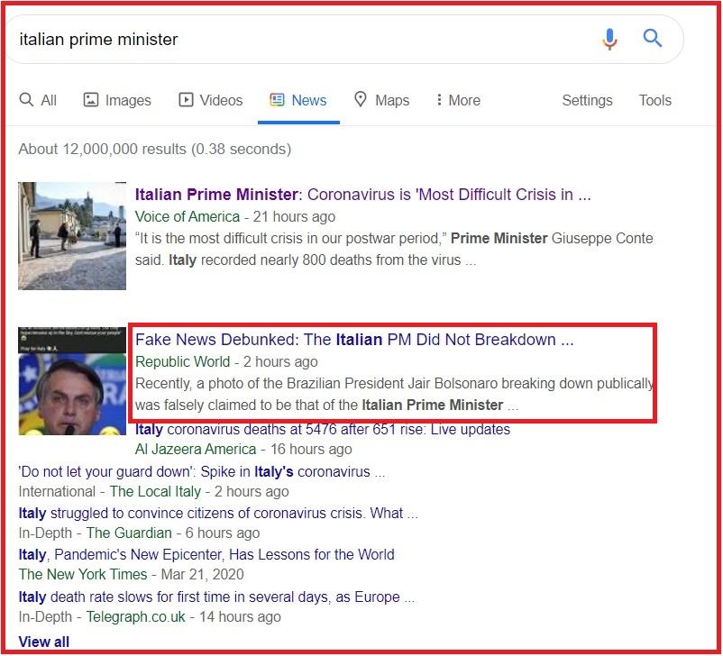Image resolution: width=723 pixels, height=656 pixels.
Task: Click the blue search magnifier icon
Action: [x=653, y=38]
